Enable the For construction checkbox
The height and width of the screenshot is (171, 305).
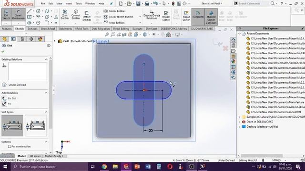[x=10, y=146]
